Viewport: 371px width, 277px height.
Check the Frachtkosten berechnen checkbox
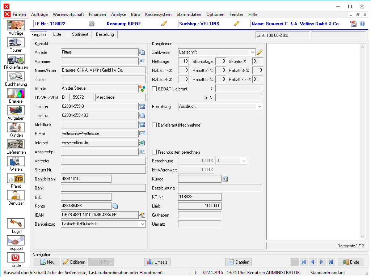pyautogui.click(x=155, y=152)
